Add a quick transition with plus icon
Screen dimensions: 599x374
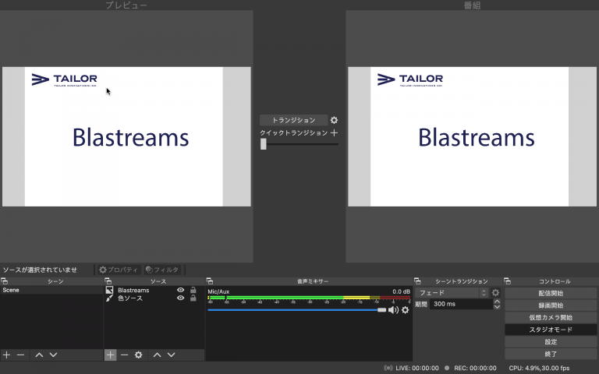click(x=334, y=132)
